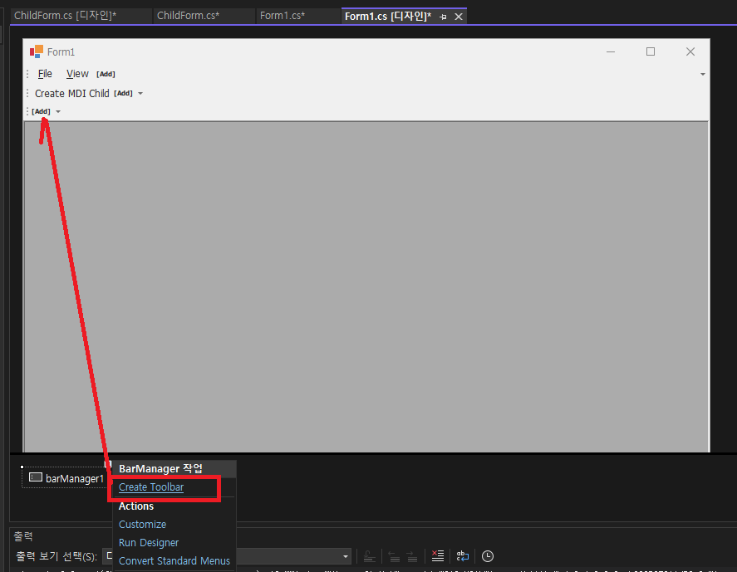
Task: Switch to the Form1.cs code tab
Action: pos(283,16)
